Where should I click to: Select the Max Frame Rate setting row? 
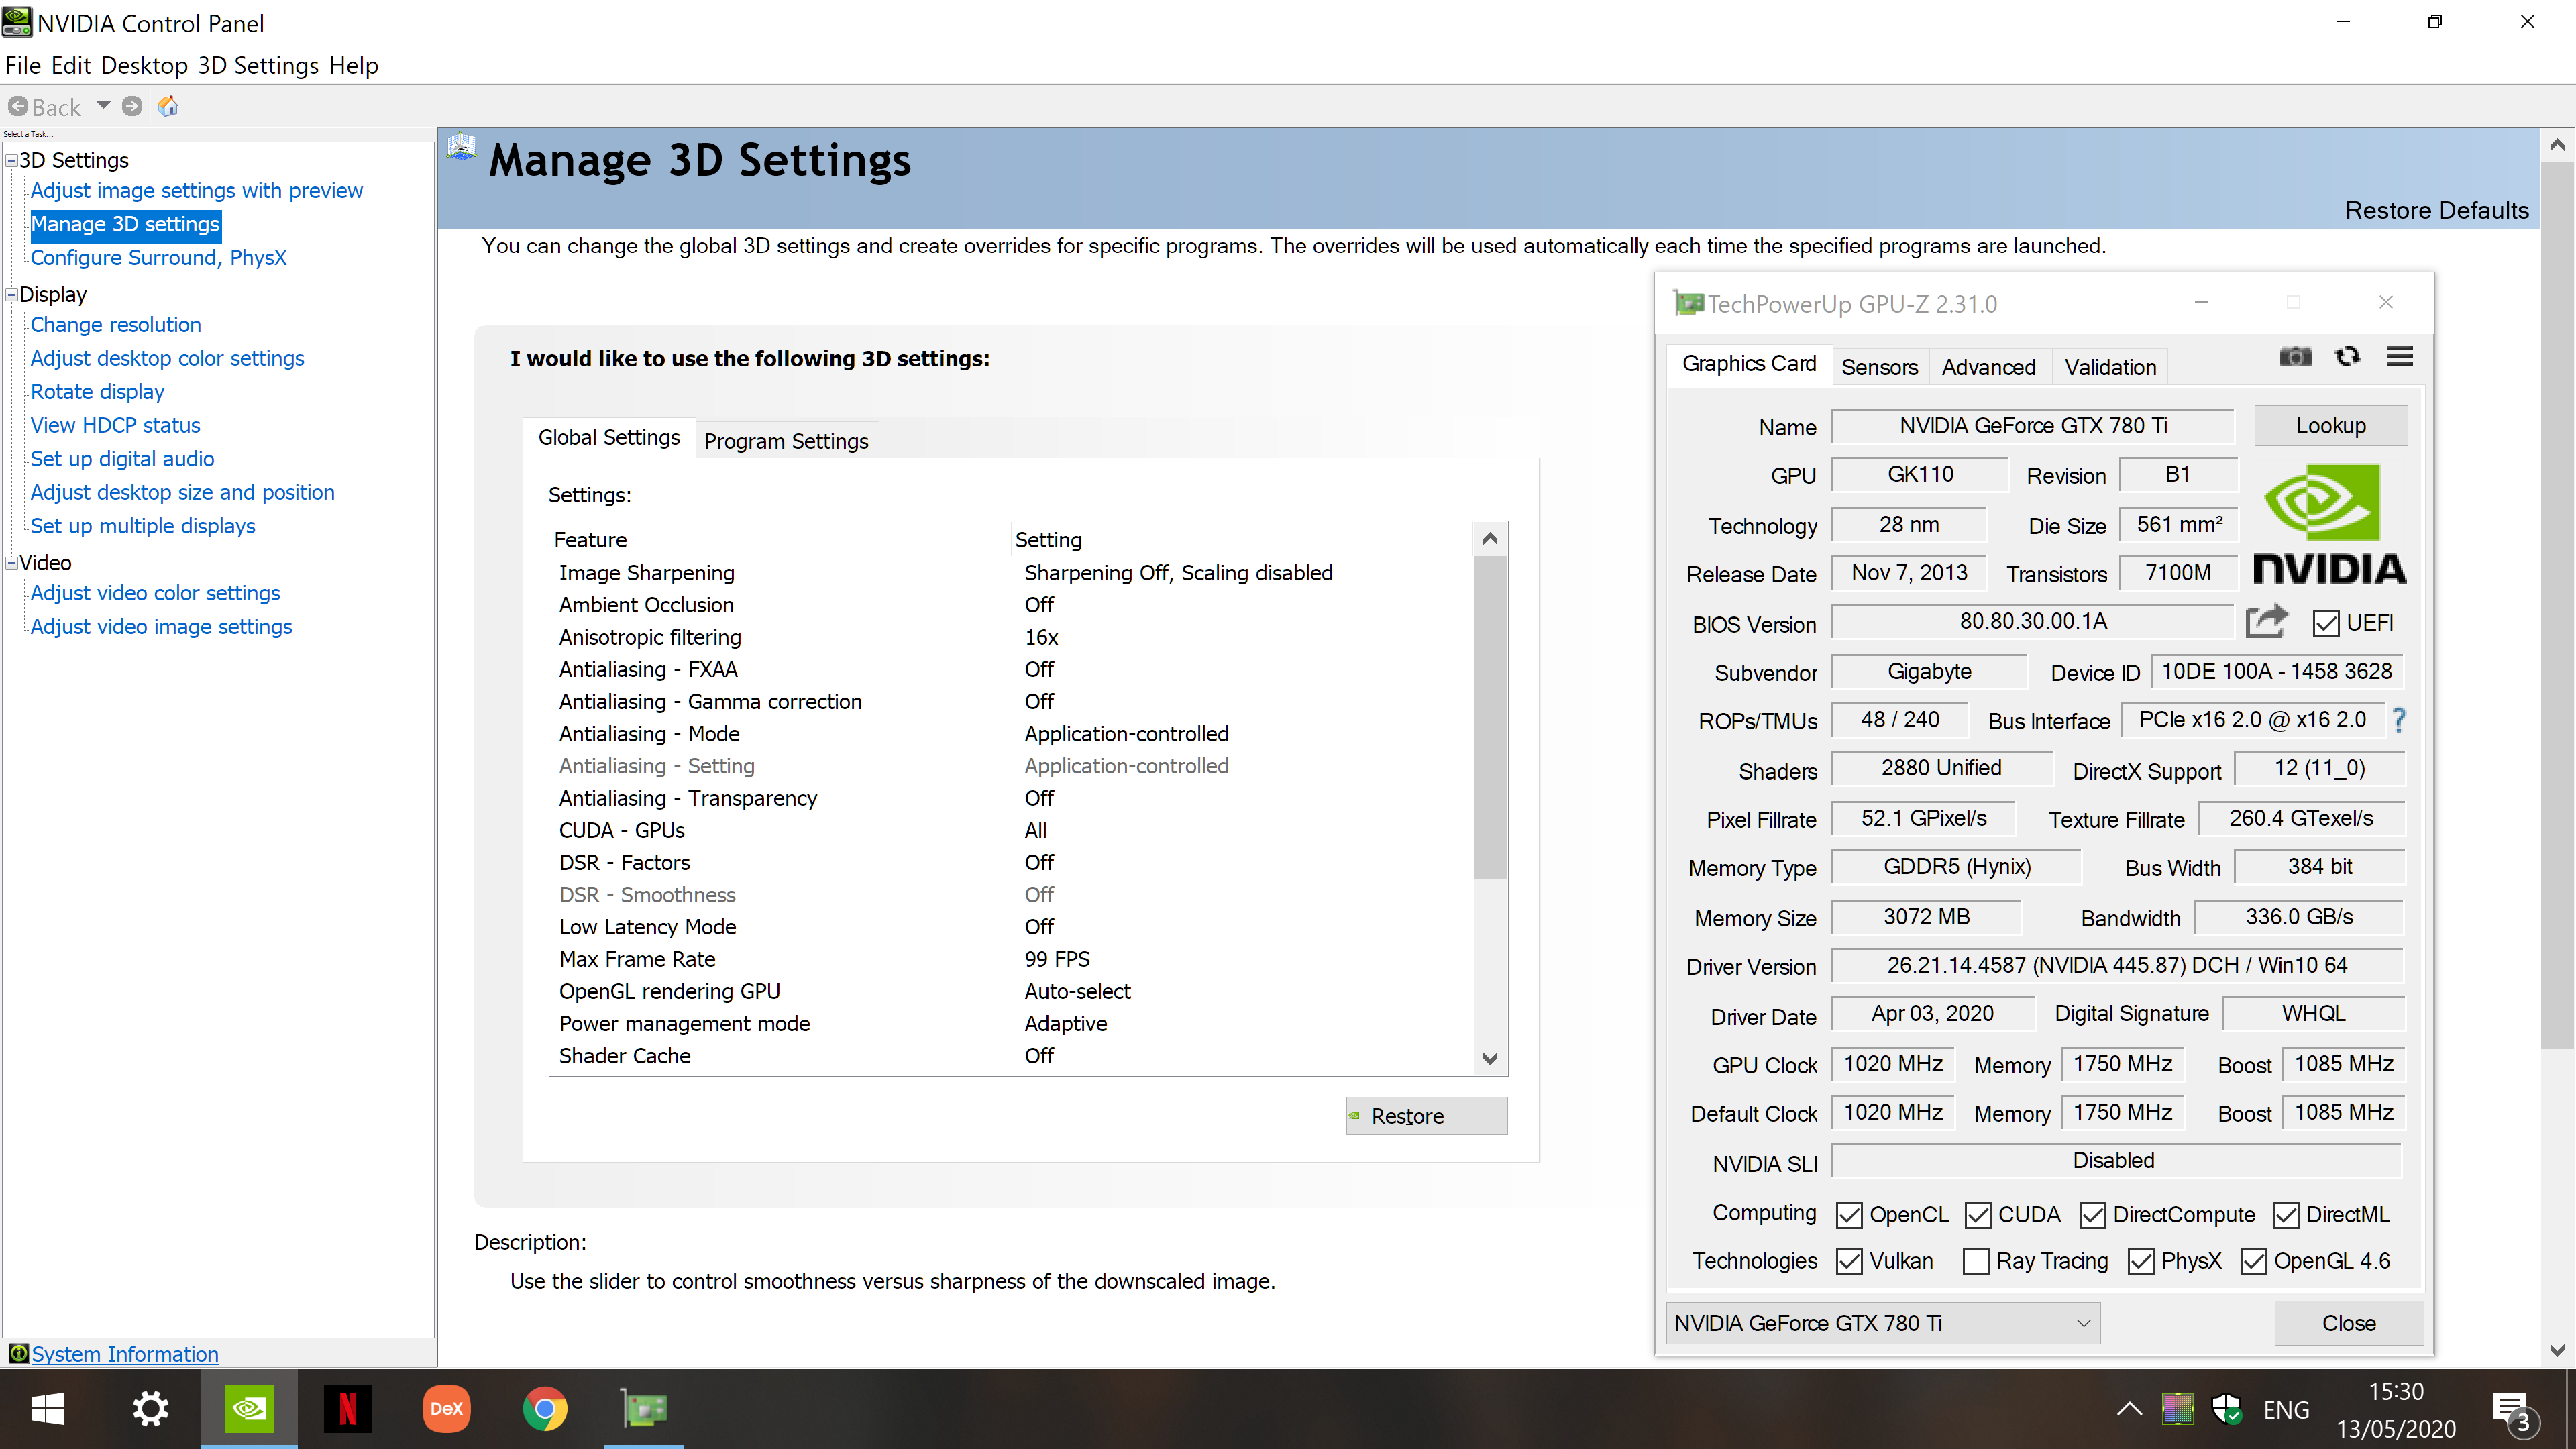pyautogui.click(x=637, y=959)
